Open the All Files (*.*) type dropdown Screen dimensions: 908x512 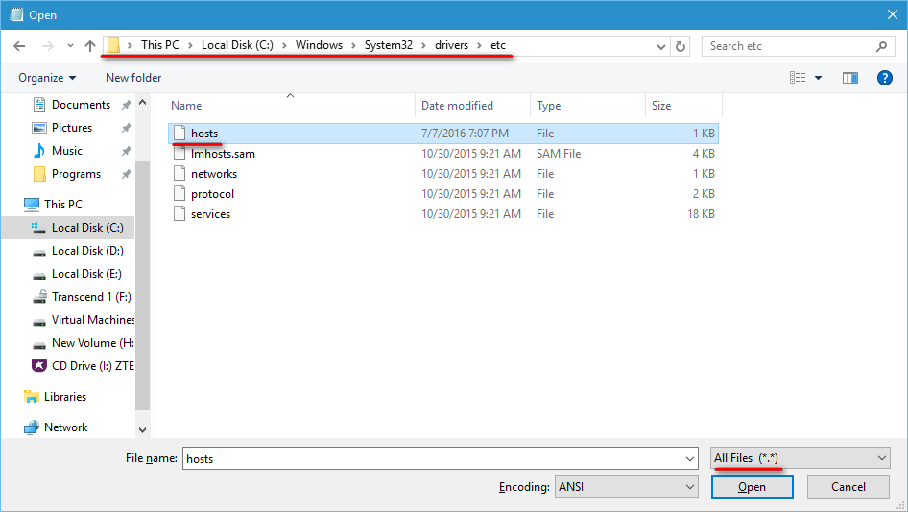tap(800, 458)
